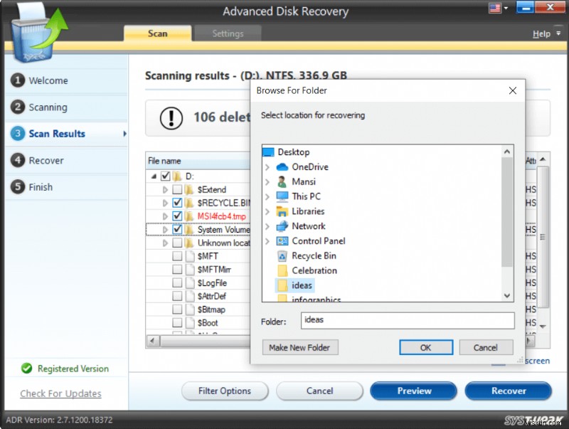The image size is (569, 429).
Task: Select the Recycle Bin icon
Action: pos(282,256)
